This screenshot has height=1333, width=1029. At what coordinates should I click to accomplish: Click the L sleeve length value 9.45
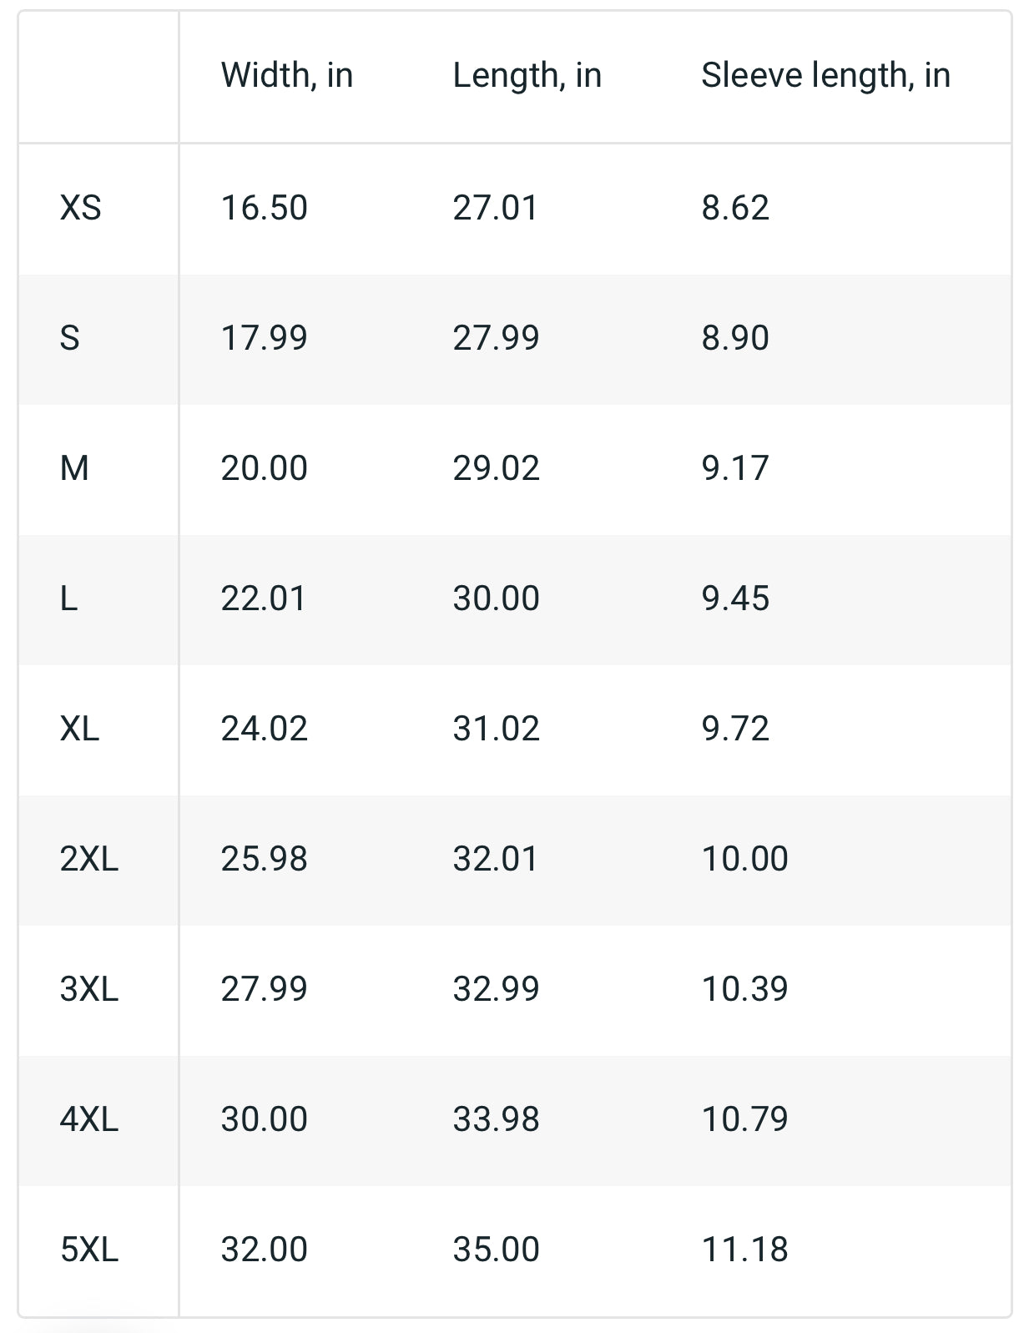(735, 598)
